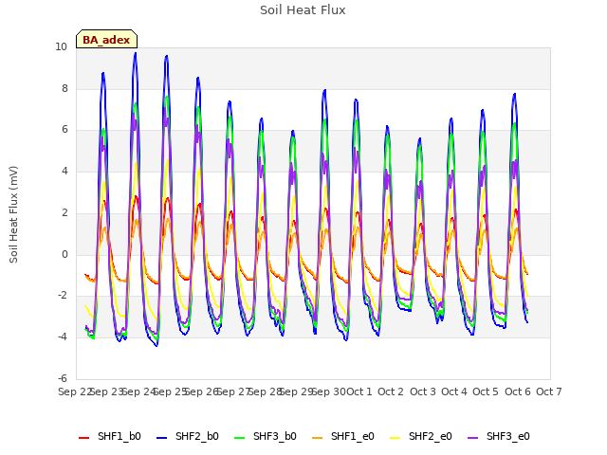Click the SHF3_e0 legend entry
607x455 pixels.
[499, 437]
